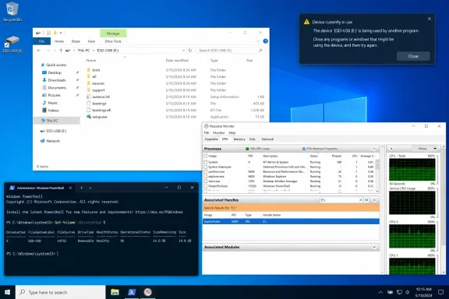Image resolution: width=449 pixels, height=299 pixels.
Task: Open the Recent locations dropdown in Explorer
Action: [x=55, y=51]
